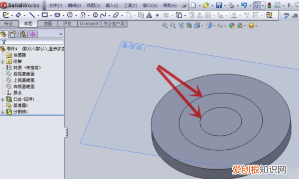299x179 pixels.
Task: Click the spell check ABC icon
Action: click(x=286, y=15)
